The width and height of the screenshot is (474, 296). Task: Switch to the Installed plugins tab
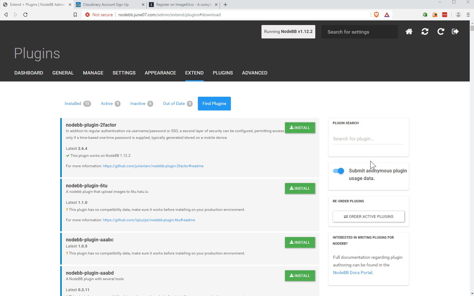pos(78,103)
